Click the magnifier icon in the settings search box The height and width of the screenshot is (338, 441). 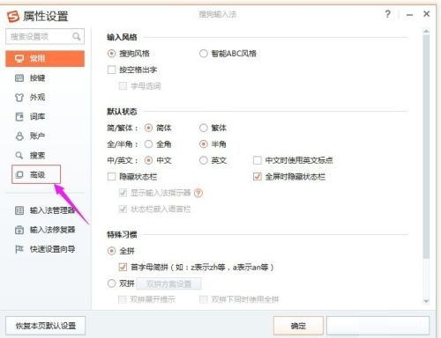[77, 36]
